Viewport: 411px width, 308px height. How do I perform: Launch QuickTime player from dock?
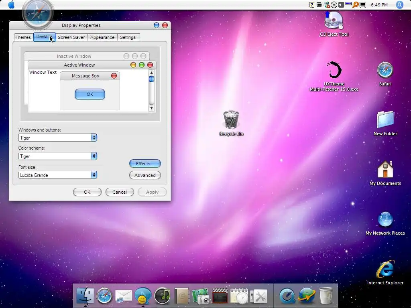tap(287, 296)
